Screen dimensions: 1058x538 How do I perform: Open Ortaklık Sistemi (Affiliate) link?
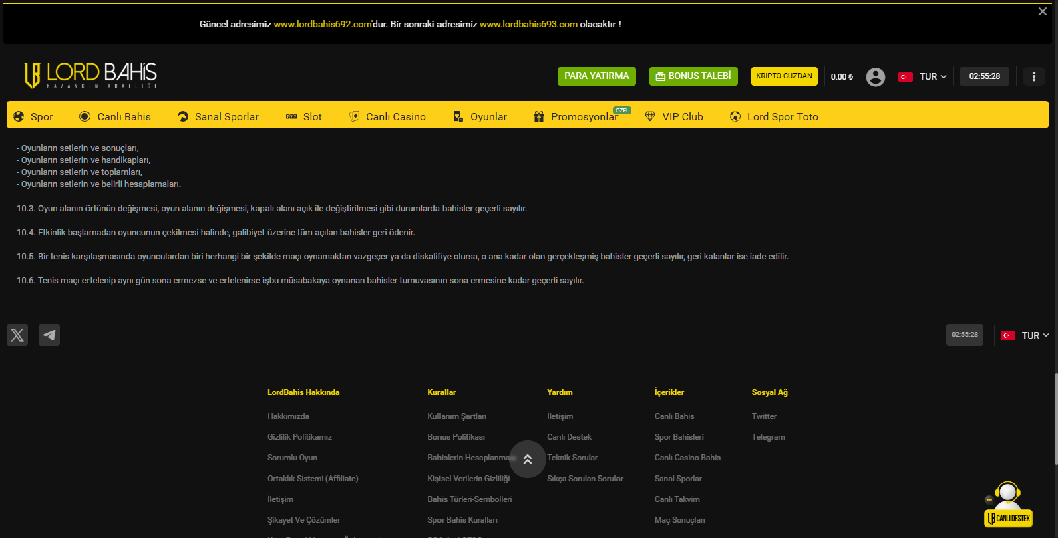(313, 479)
